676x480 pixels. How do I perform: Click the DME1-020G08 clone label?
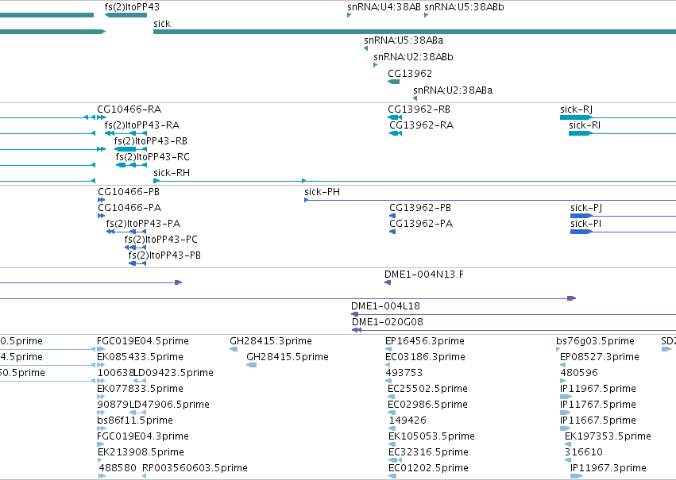click(x=388, y=322)
